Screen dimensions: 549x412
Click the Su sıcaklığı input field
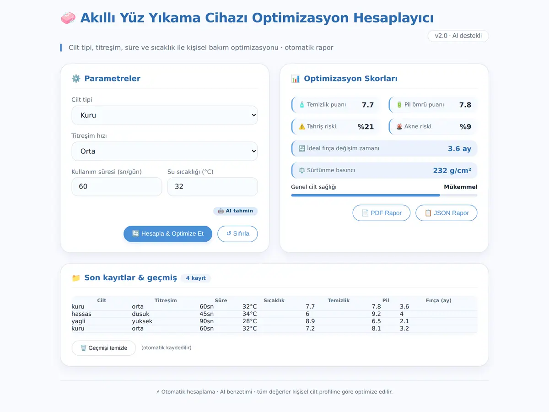click(x=213, y=187)
